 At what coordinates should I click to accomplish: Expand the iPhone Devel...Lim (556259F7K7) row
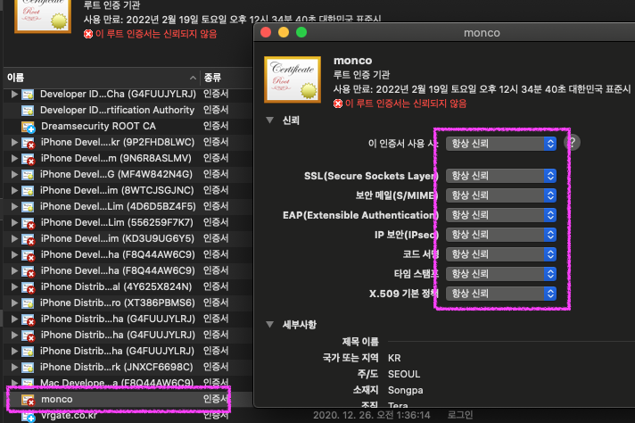[x=14, y=222]
